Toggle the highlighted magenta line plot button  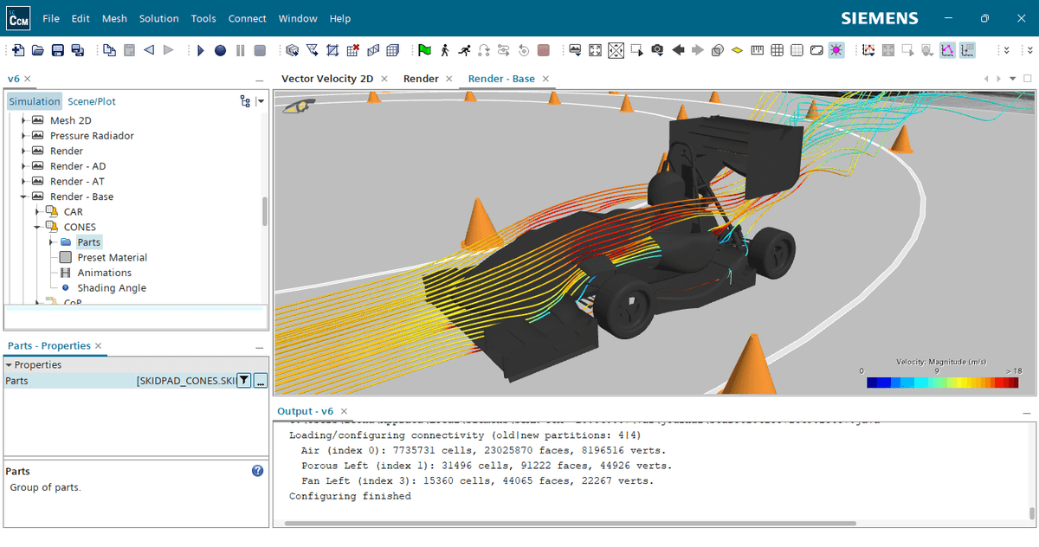(x=947, y=50)
